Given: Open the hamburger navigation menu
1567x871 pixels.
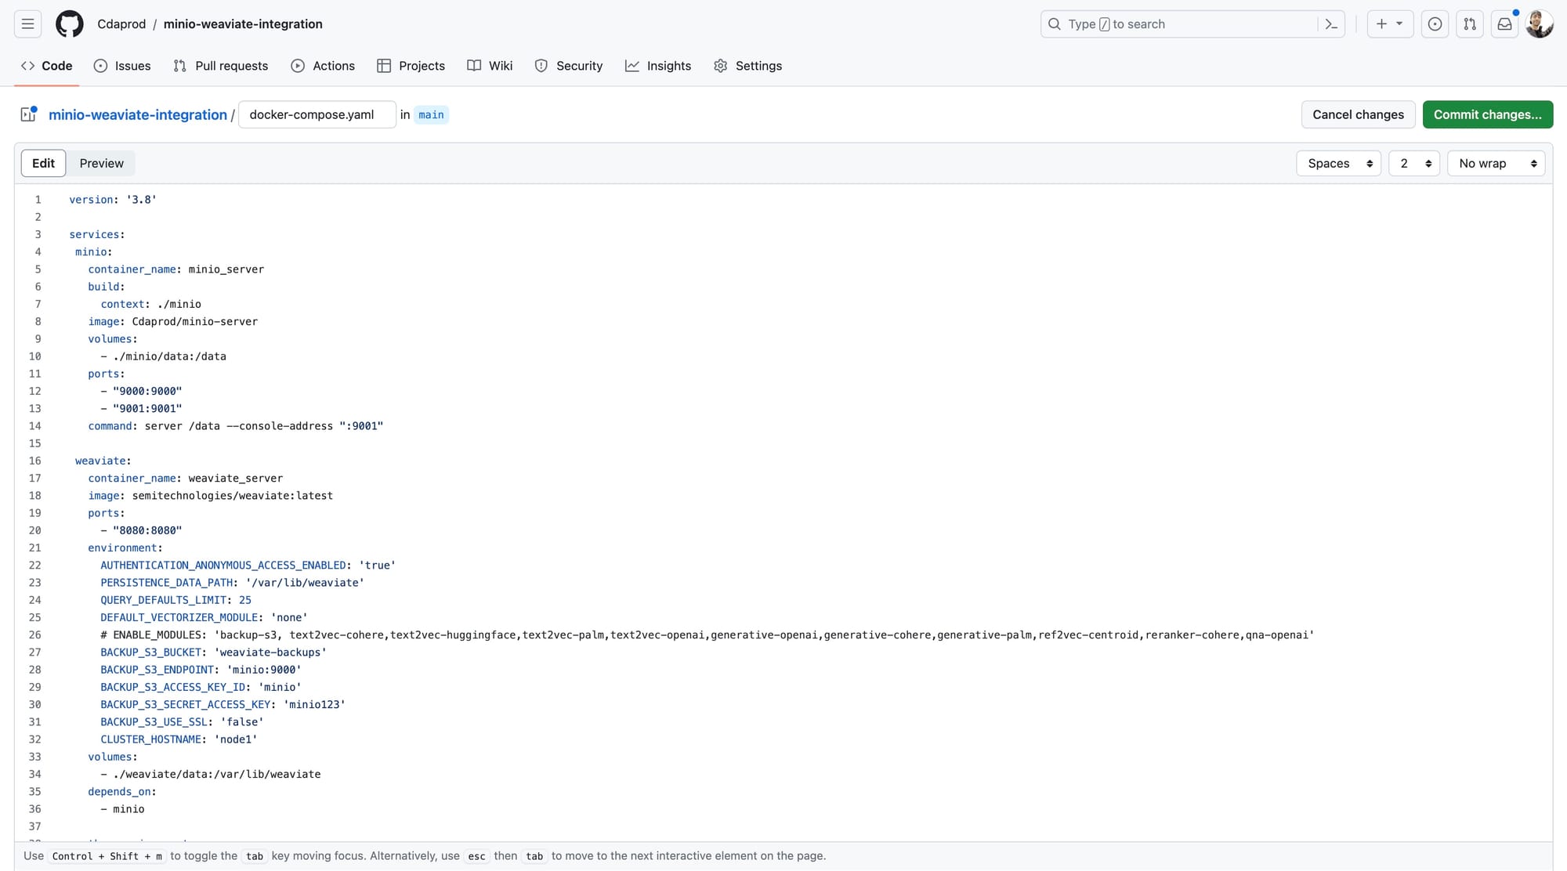Looking at the screenshot, I should 27,24.
